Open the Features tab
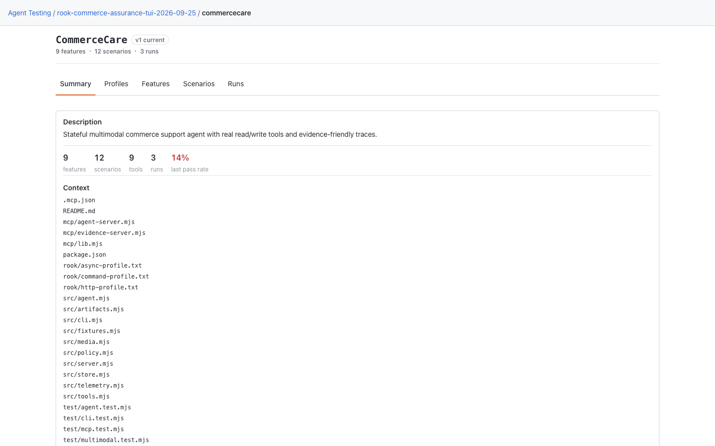This screenshot has width=715, height=446. click(155, 84)
